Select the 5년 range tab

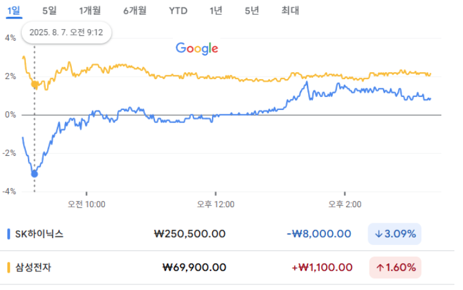point(252,11)
